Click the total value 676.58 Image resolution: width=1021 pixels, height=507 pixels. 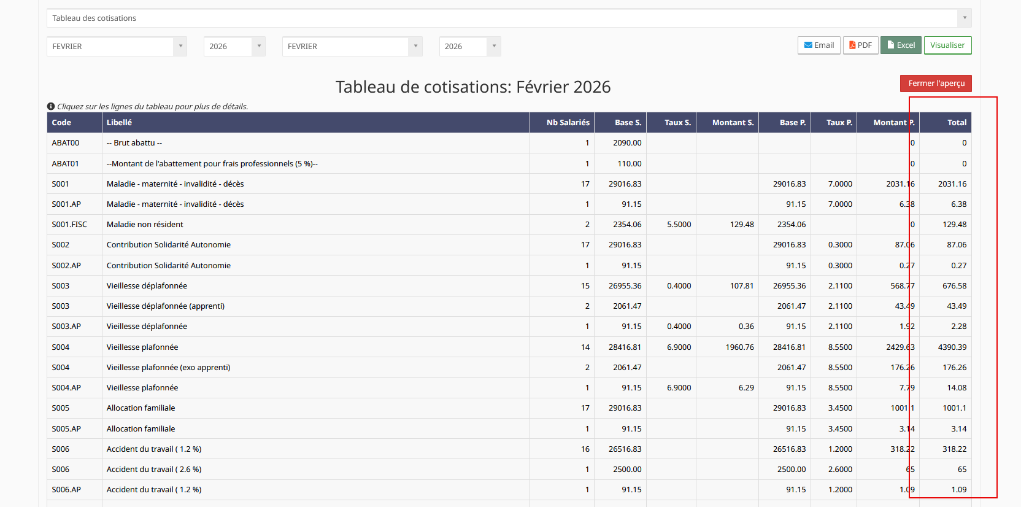(946, 286)
